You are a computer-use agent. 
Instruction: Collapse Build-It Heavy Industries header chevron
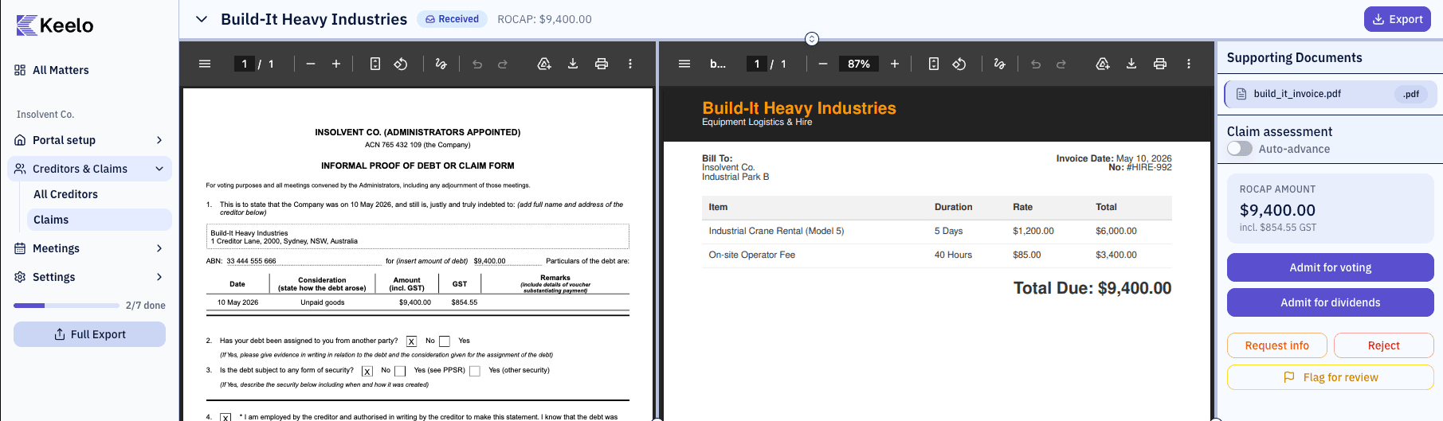point(202,19)
